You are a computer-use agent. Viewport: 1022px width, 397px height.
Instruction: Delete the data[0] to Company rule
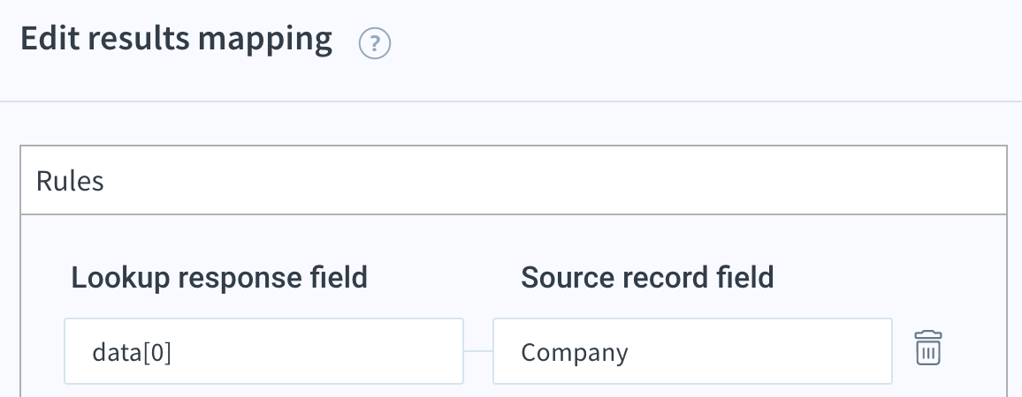point(927,348)
